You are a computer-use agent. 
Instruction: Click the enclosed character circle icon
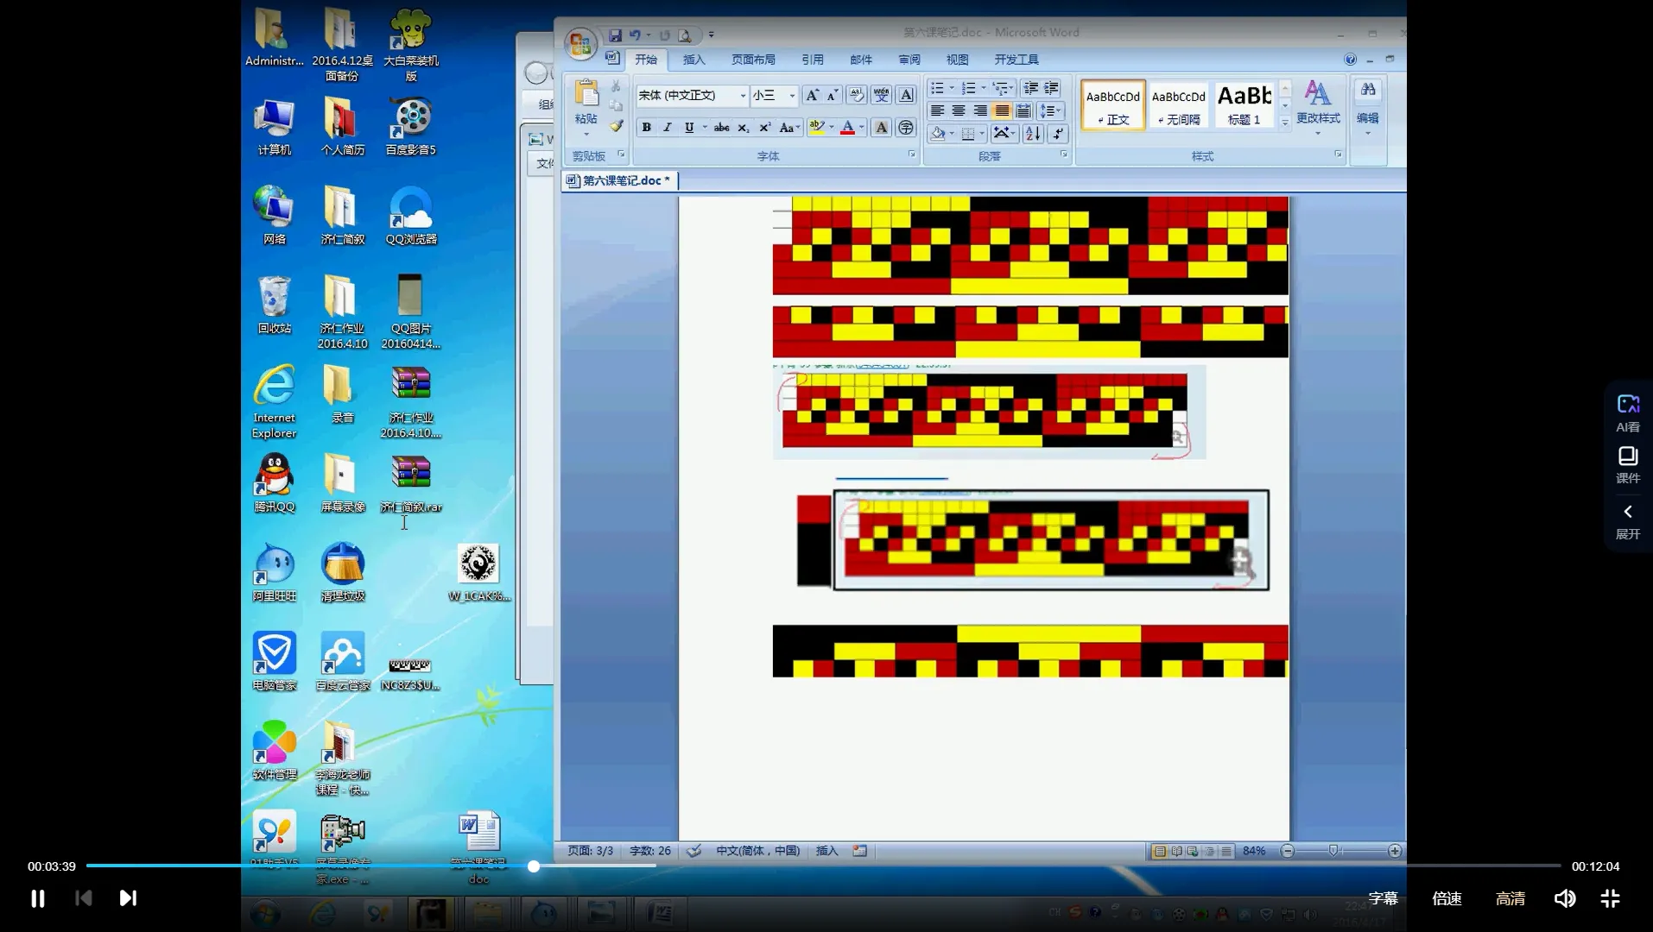coord(906,128)
